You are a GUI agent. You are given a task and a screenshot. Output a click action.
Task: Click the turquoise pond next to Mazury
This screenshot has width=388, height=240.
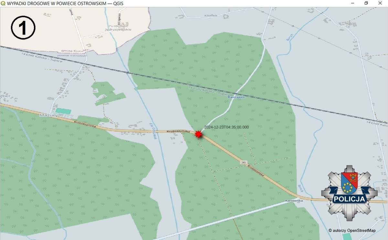coord(63,111)
